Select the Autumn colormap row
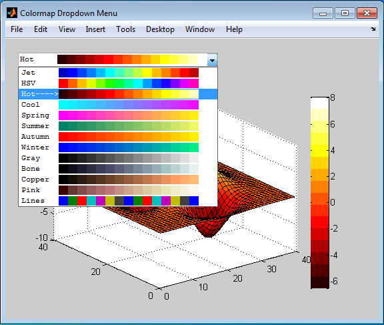 pos(118,137)
